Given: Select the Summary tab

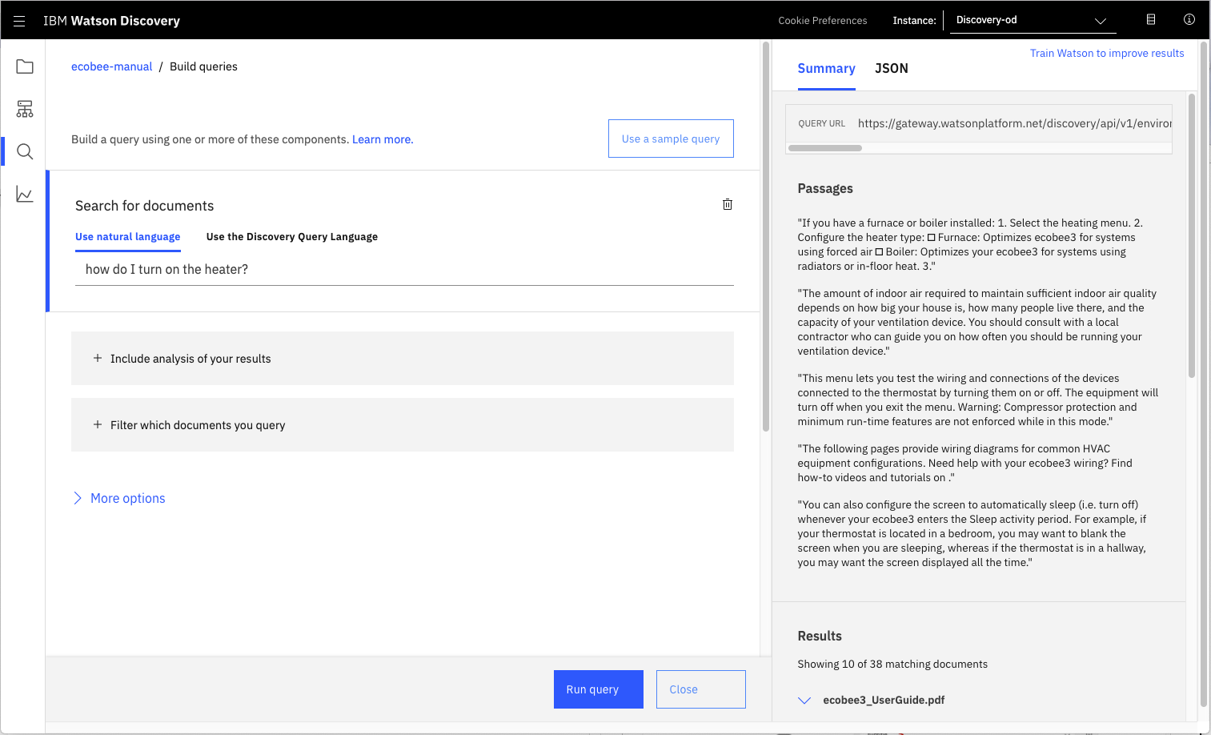Looking at the screenshot, I should [x=826, y=69].
